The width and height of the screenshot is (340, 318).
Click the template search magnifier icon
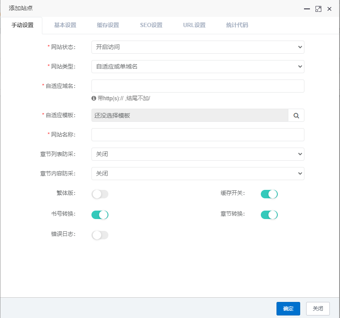coord(296,115)
